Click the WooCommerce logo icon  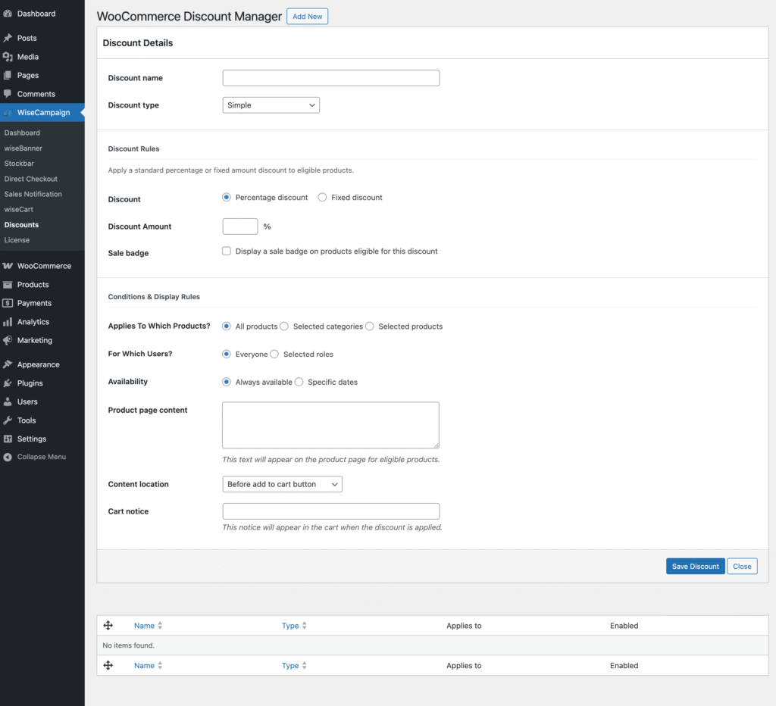tap(8, 266)
